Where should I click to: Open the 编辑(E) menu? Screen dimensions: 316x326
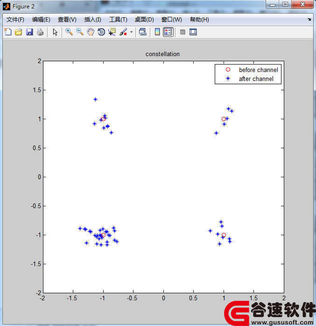point(41,20)
